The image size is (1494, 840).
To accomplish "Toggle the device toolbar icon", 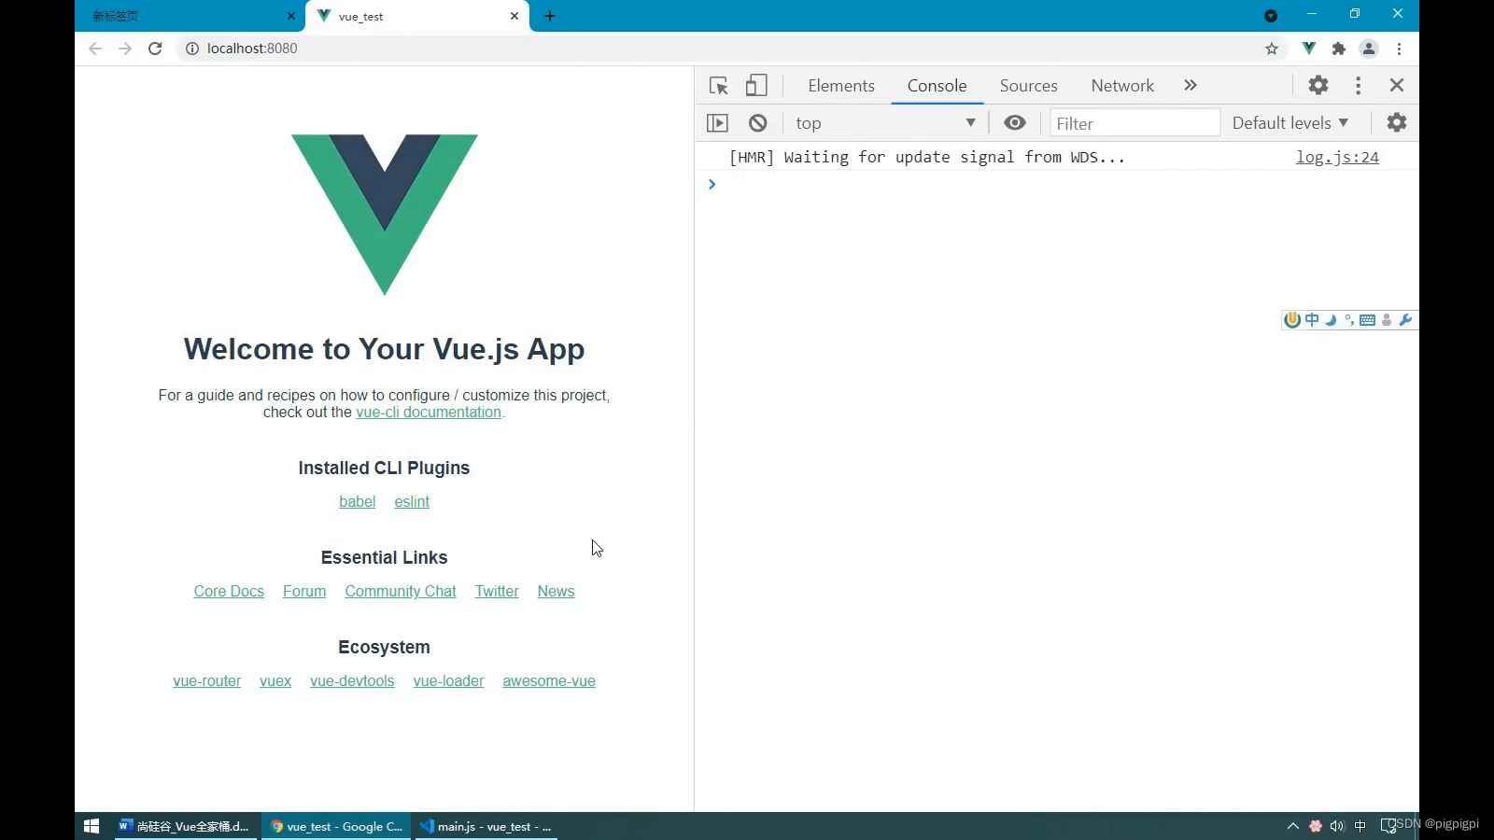I will click(x=756, y=86).
